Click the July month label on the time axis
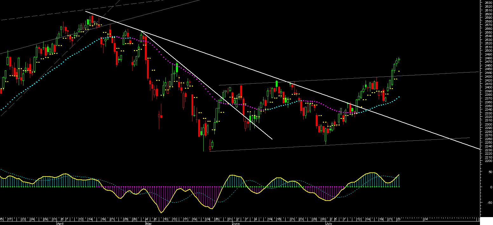Screen dimensions: 493x225 tap(329, 223)
